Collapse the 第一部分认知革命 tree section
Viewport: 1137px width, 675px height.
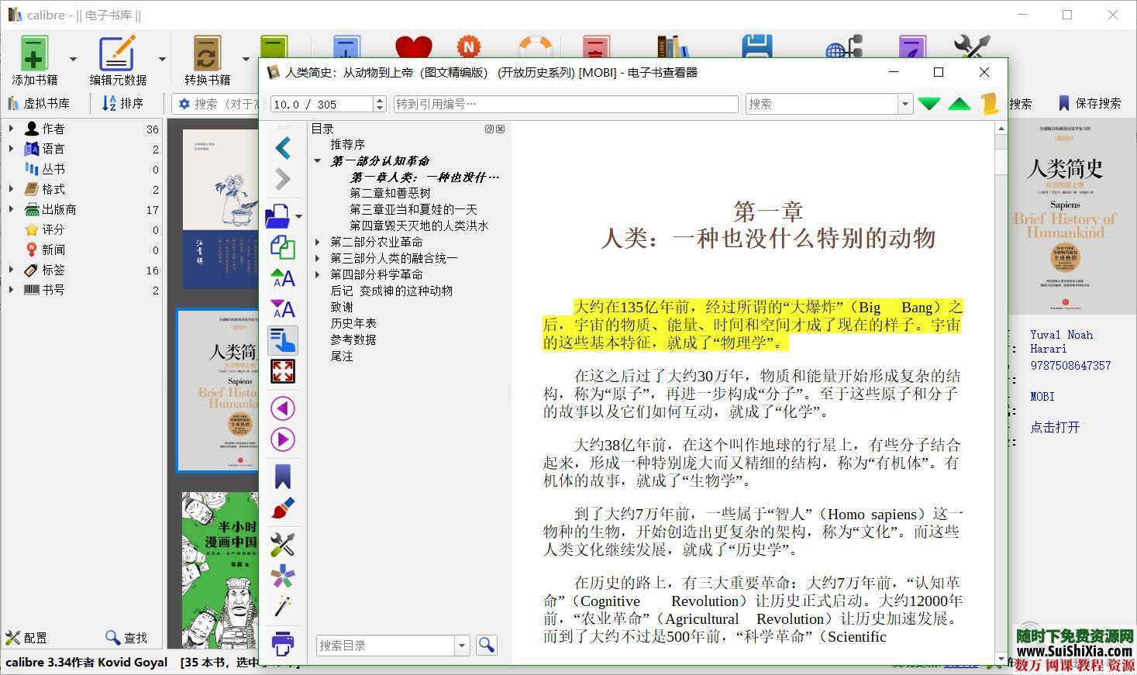coord(318,161)
